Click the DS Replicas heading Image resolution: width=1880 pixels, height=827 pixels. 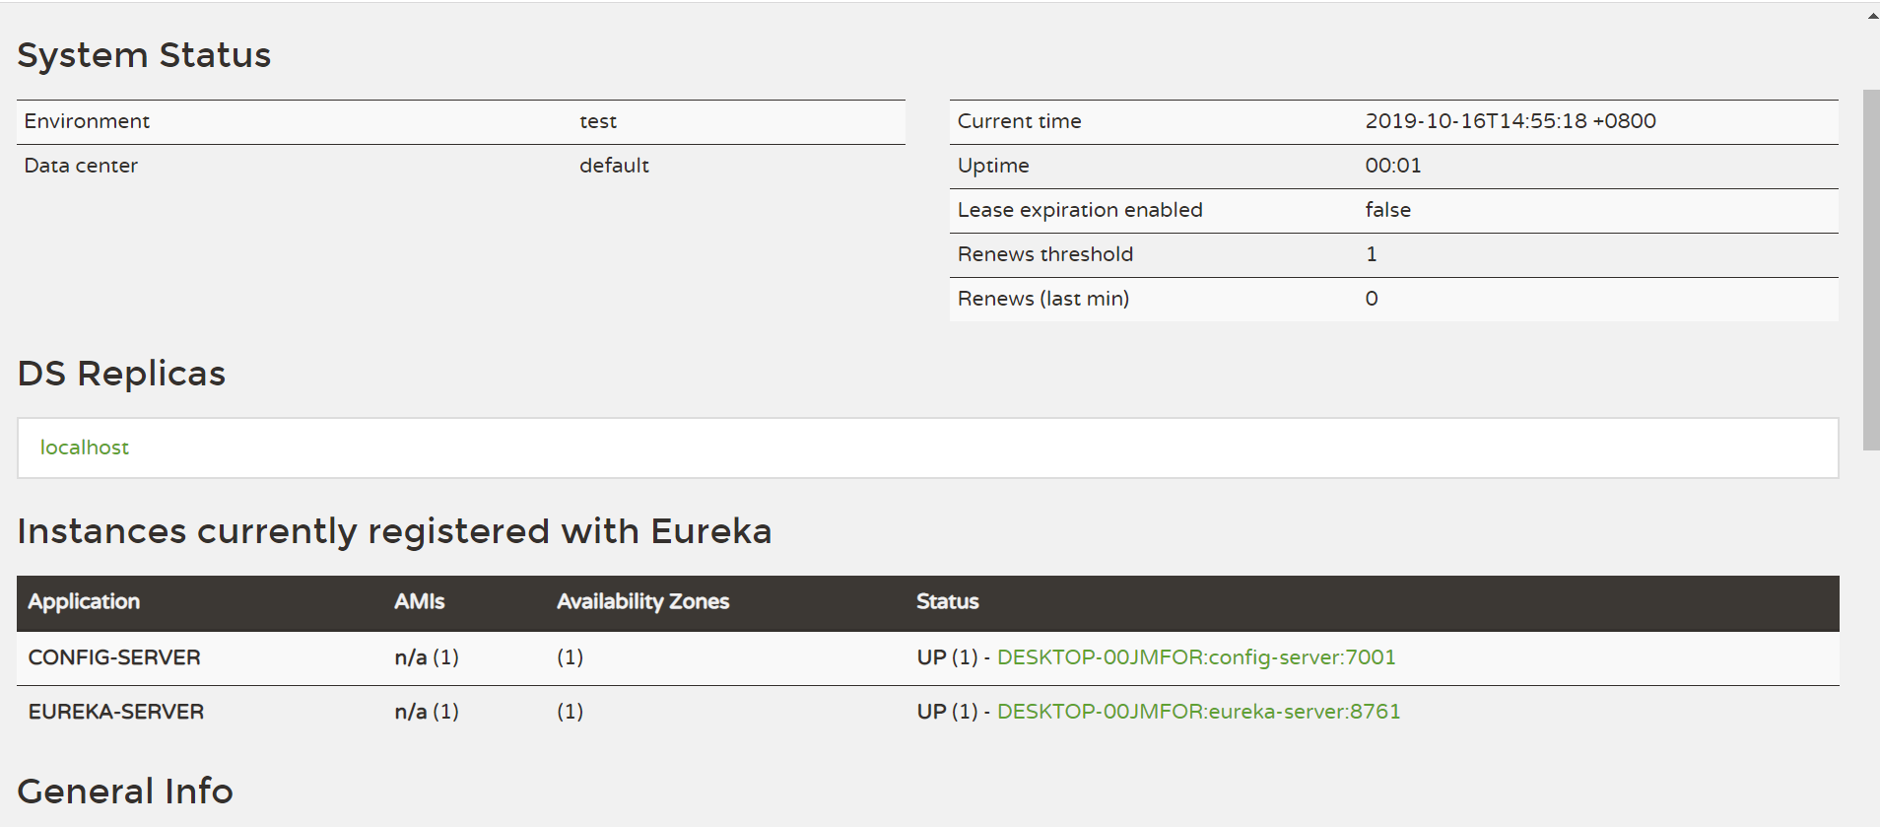coord(121,374)
